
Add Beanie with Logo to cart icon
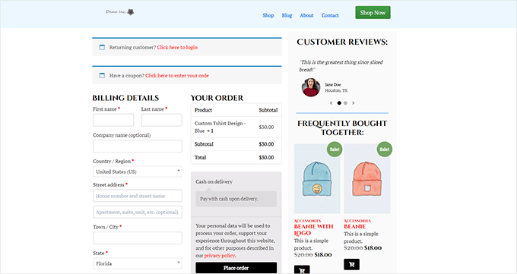(302, 269)
